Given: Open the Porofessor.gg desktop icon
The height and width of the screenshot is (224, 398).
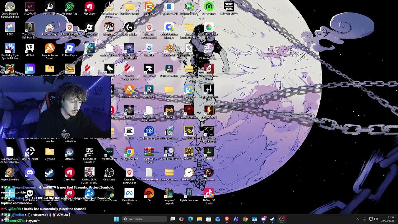Looking at the screenshot, I should pyautogui.click(x=50, y=29).
